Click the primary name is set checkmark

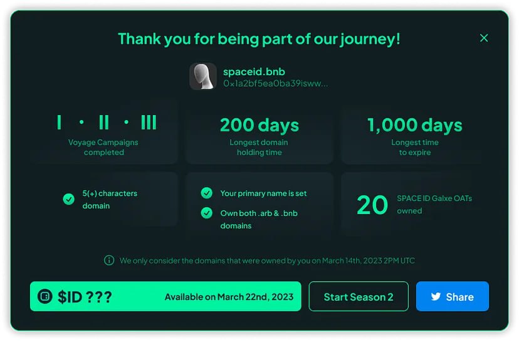[x=206, y=193]
